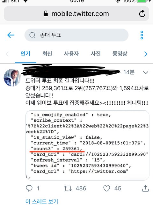
Task: Open the 사진 tab
Action: (x=96, y=53)
